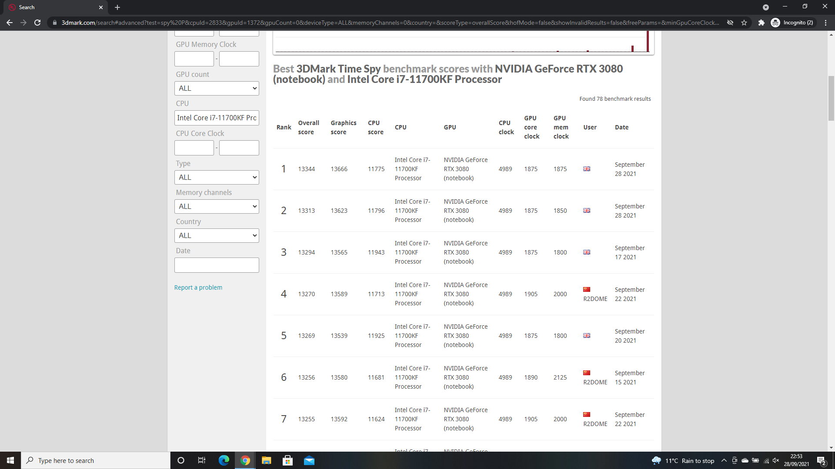Expand the Type dropdown
This screenshot has height=469, width=835.
pos(217,177)
